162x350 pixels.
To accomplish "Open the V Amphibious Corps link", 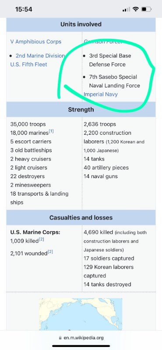I will pos(36,42).
